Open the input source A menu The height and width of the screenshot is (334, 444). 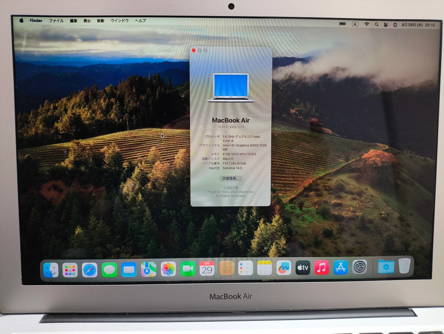tap(355, 24)
